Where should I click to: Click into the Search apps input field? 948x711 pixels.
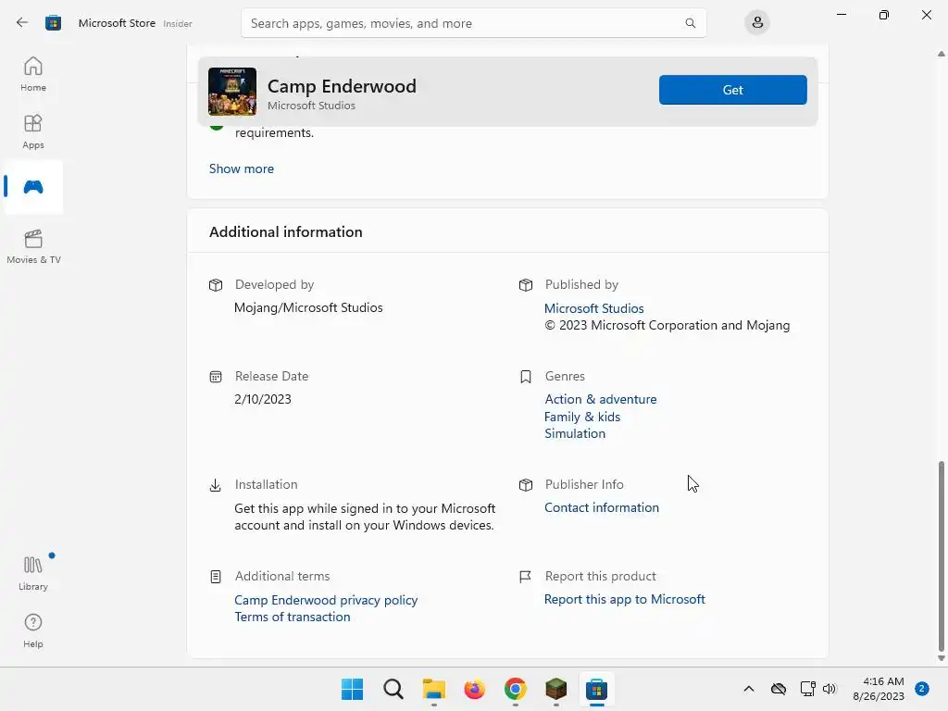click(473, 23)
